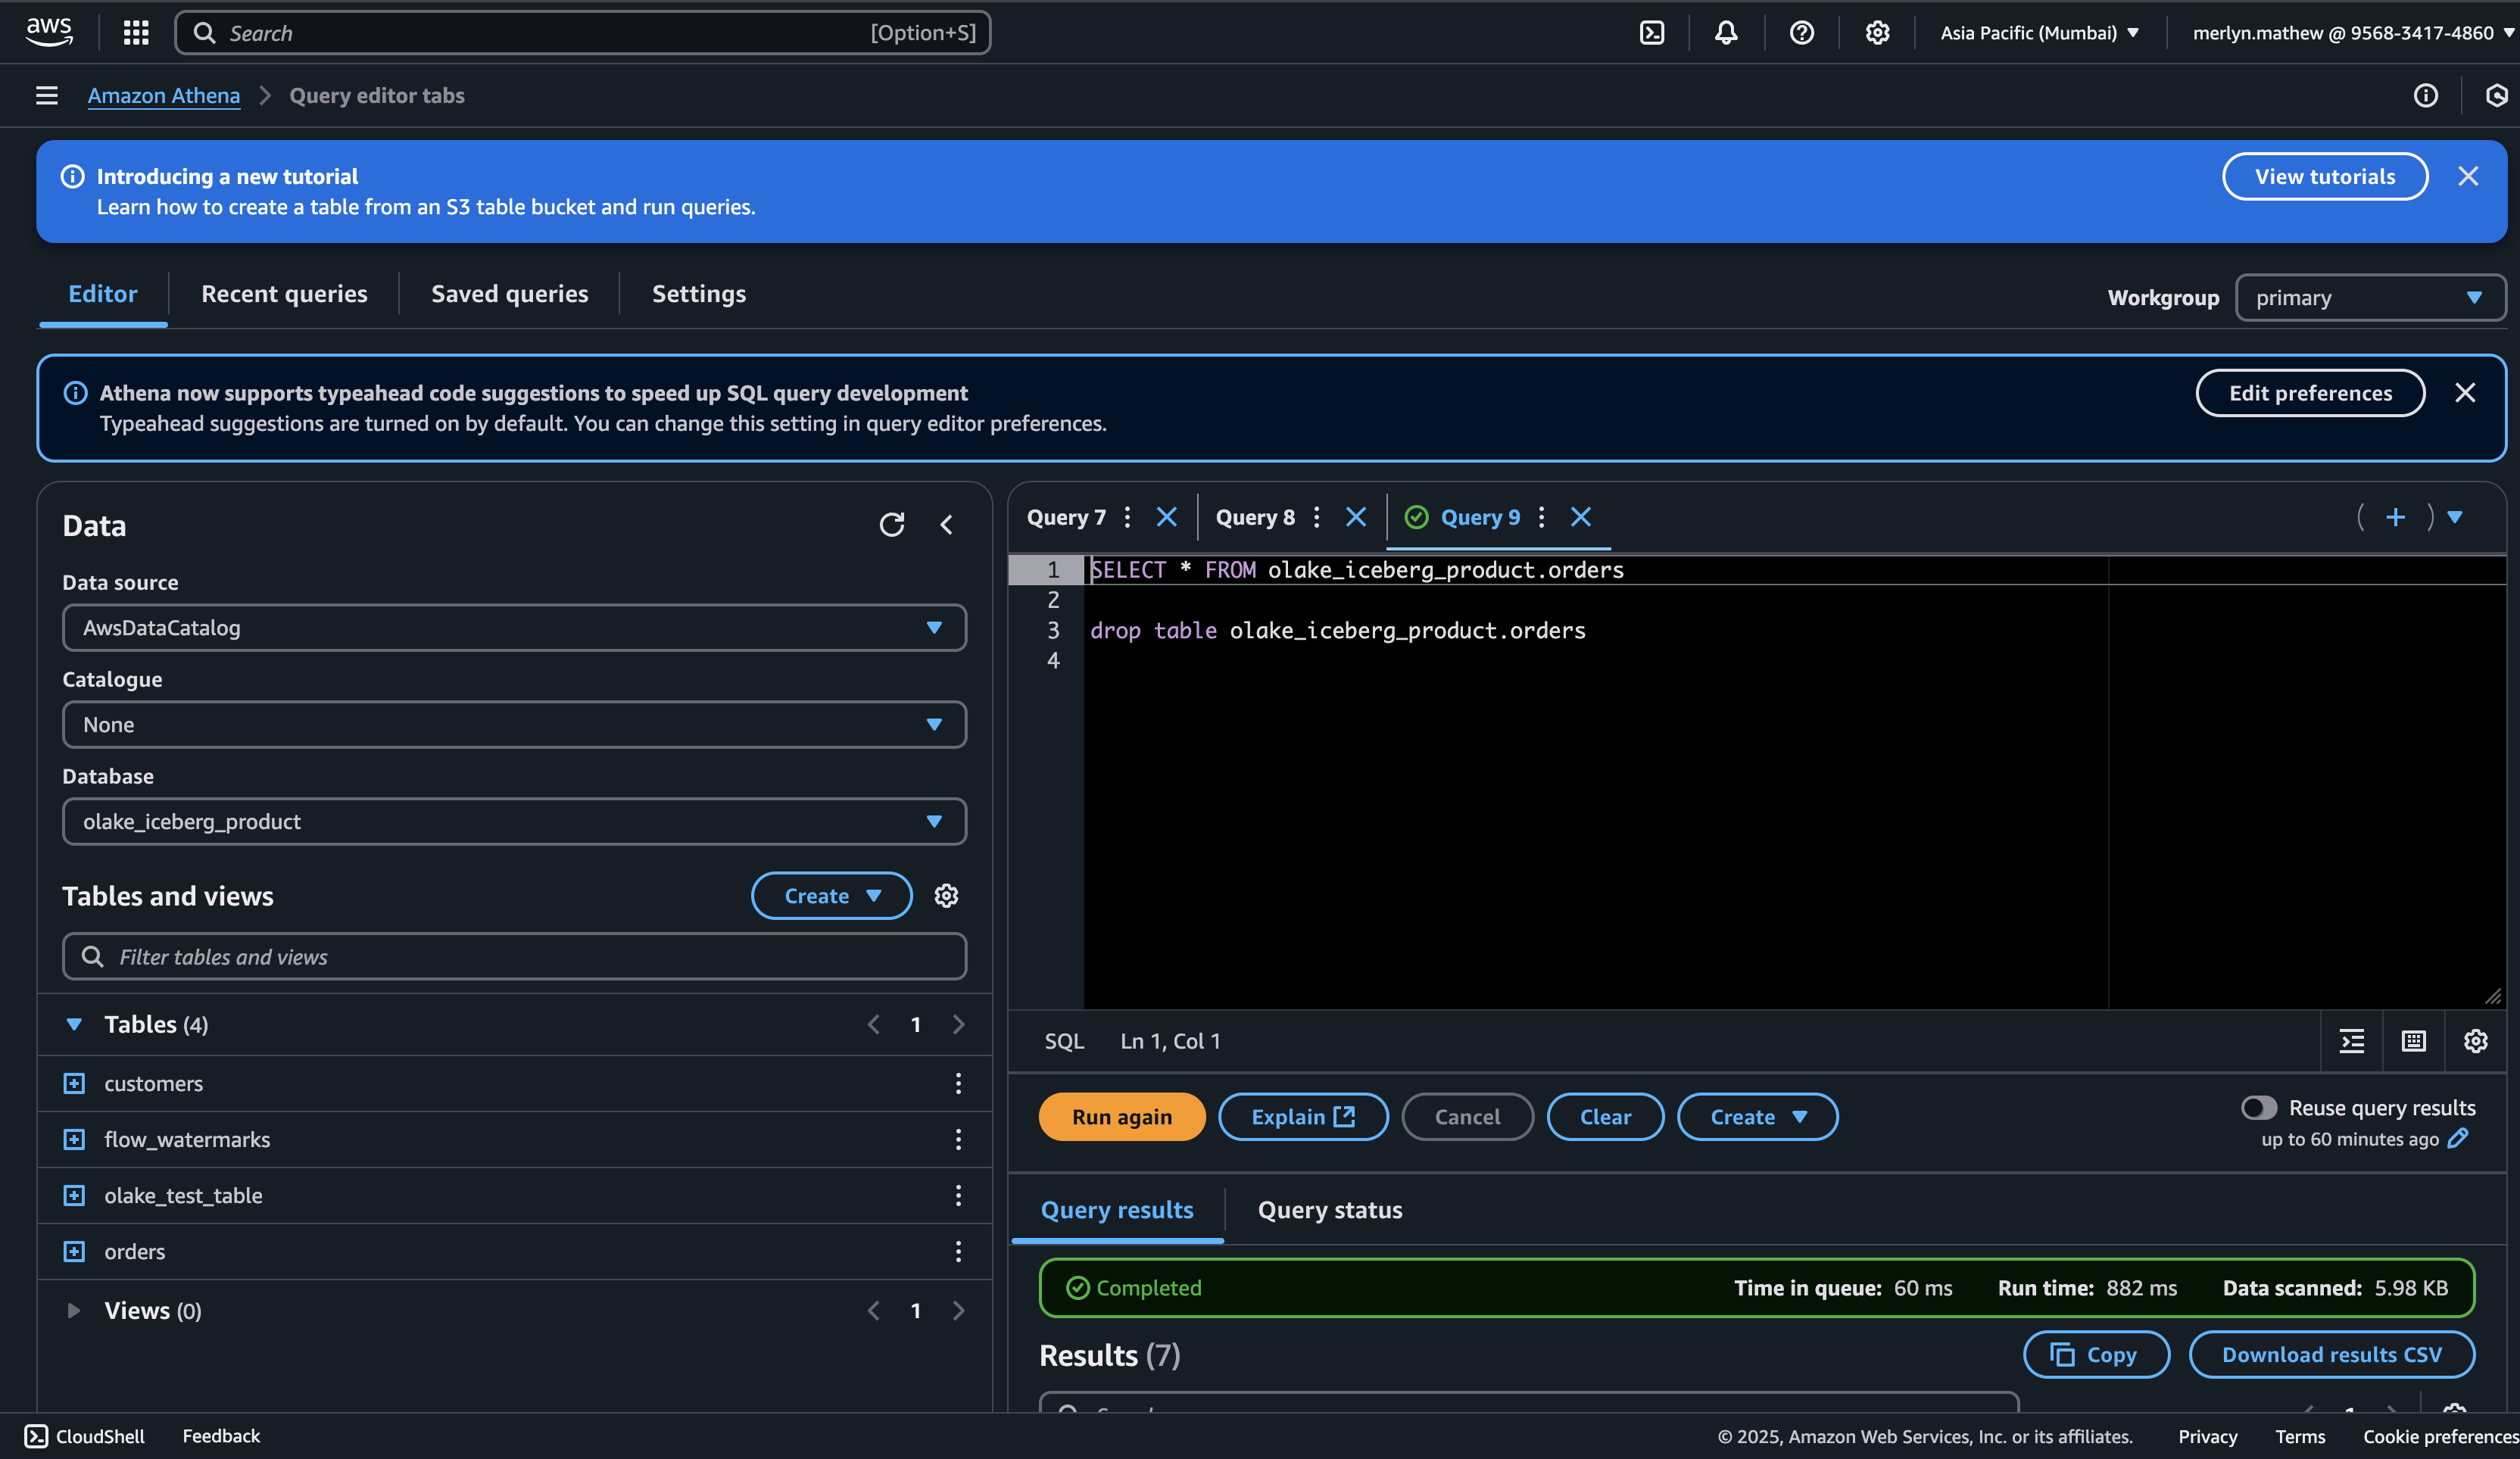This screenshot has height=1459, width=2520.
Task: Refresh the Data panel
Action: tap(892, 525)
